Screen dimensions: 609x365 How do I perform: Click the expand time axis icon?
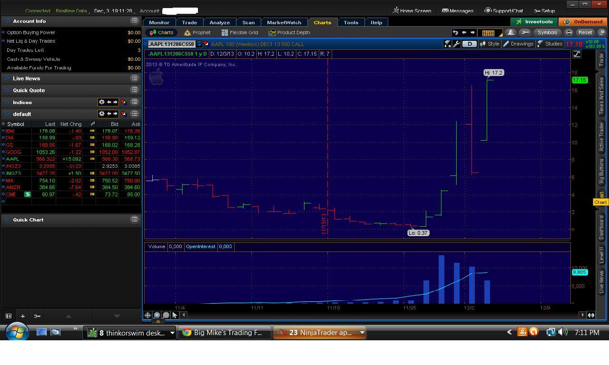tap(591, 315)
